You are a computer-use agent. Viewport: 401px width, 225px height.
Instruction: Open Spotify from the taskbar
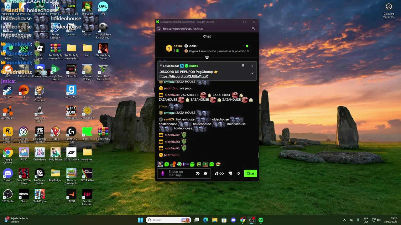tap(261, 220)
